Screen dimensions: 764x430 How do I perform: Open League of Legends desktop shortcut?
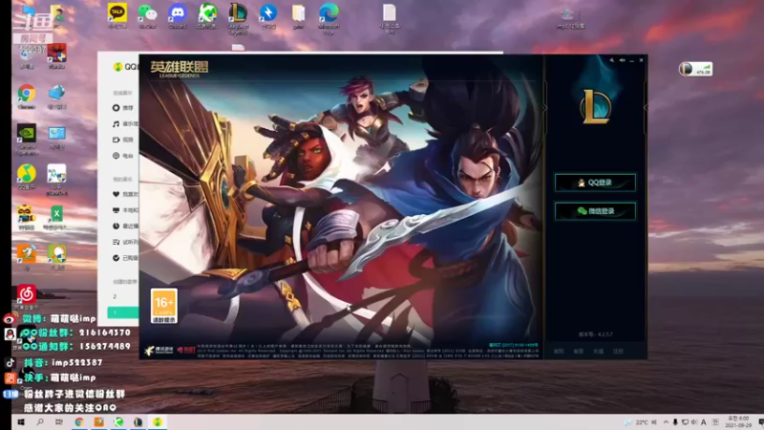coord(238,18)
